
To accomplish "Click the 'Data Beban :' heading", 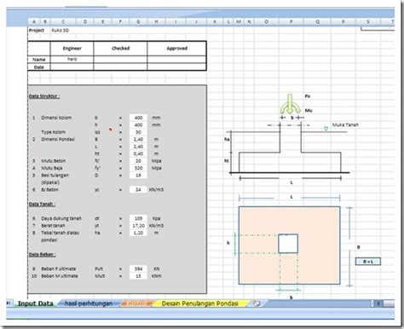I will (42, 254).
